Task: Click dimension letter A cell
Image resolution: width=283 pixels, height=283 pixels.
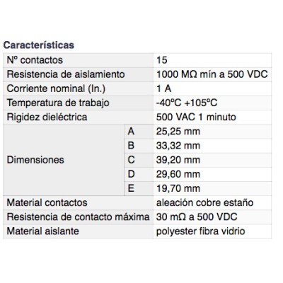Action: 139,132
